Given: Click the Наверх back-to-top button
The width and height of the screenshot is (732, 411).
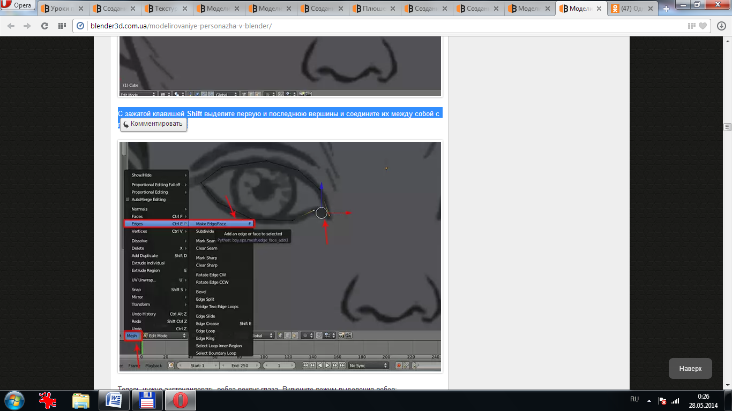Looking at the screenshot, I should 690,369.
